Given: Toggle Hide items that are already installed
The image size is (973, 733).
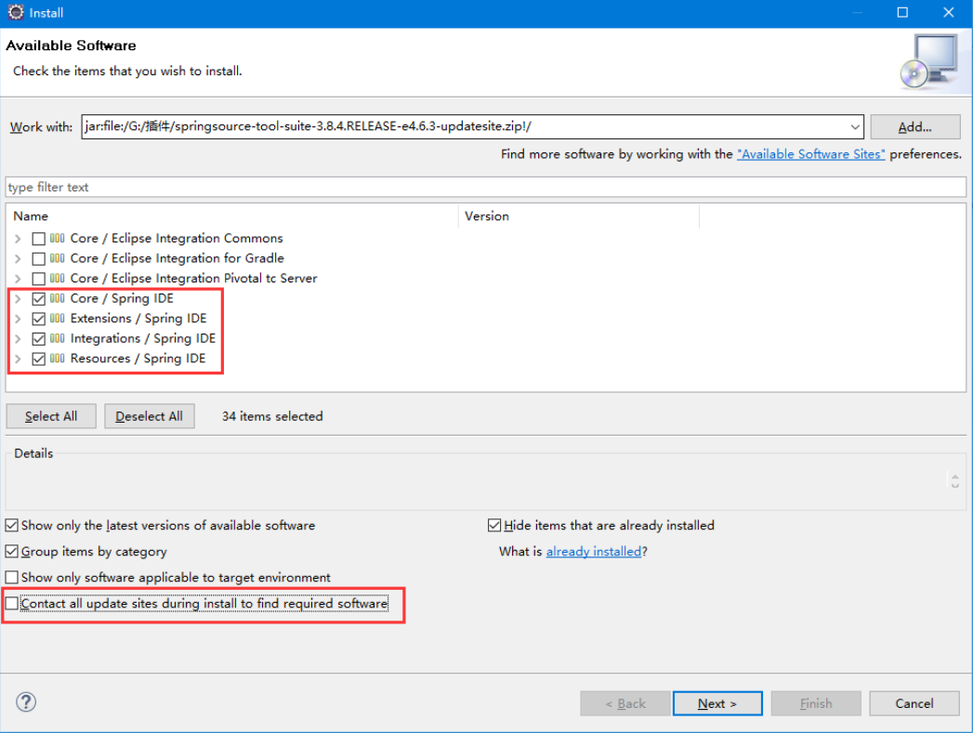Looking at the screenshot, I should [x=494, y=525].
